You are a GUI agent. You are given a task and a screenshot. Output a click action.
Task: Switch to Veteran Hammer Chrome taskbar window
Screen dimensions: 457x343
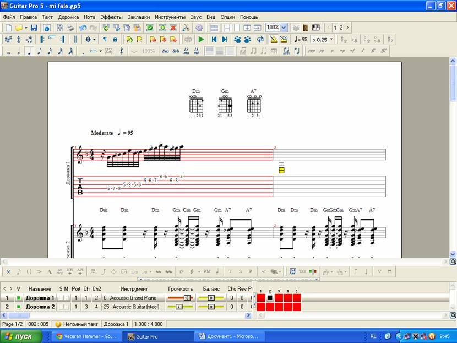pyautogui.click(x=86, y=336)
